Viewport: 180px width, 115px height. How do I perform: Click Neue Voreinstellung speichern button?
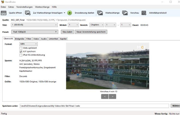tap(91, 32)
